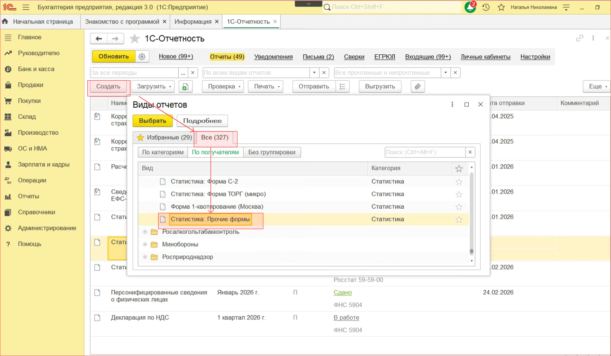Click the За все периоды field
Viewport: 611px width, 356px height.
tap(134, 73)
